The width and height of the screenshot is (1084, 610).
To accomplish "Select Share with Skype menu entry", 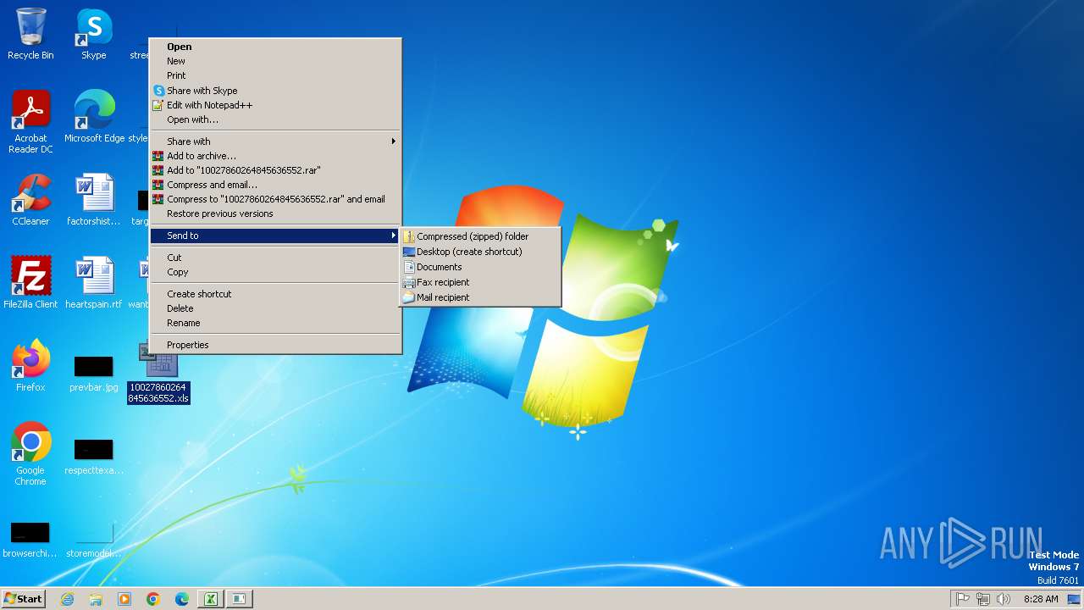I will tap(275, 91).
